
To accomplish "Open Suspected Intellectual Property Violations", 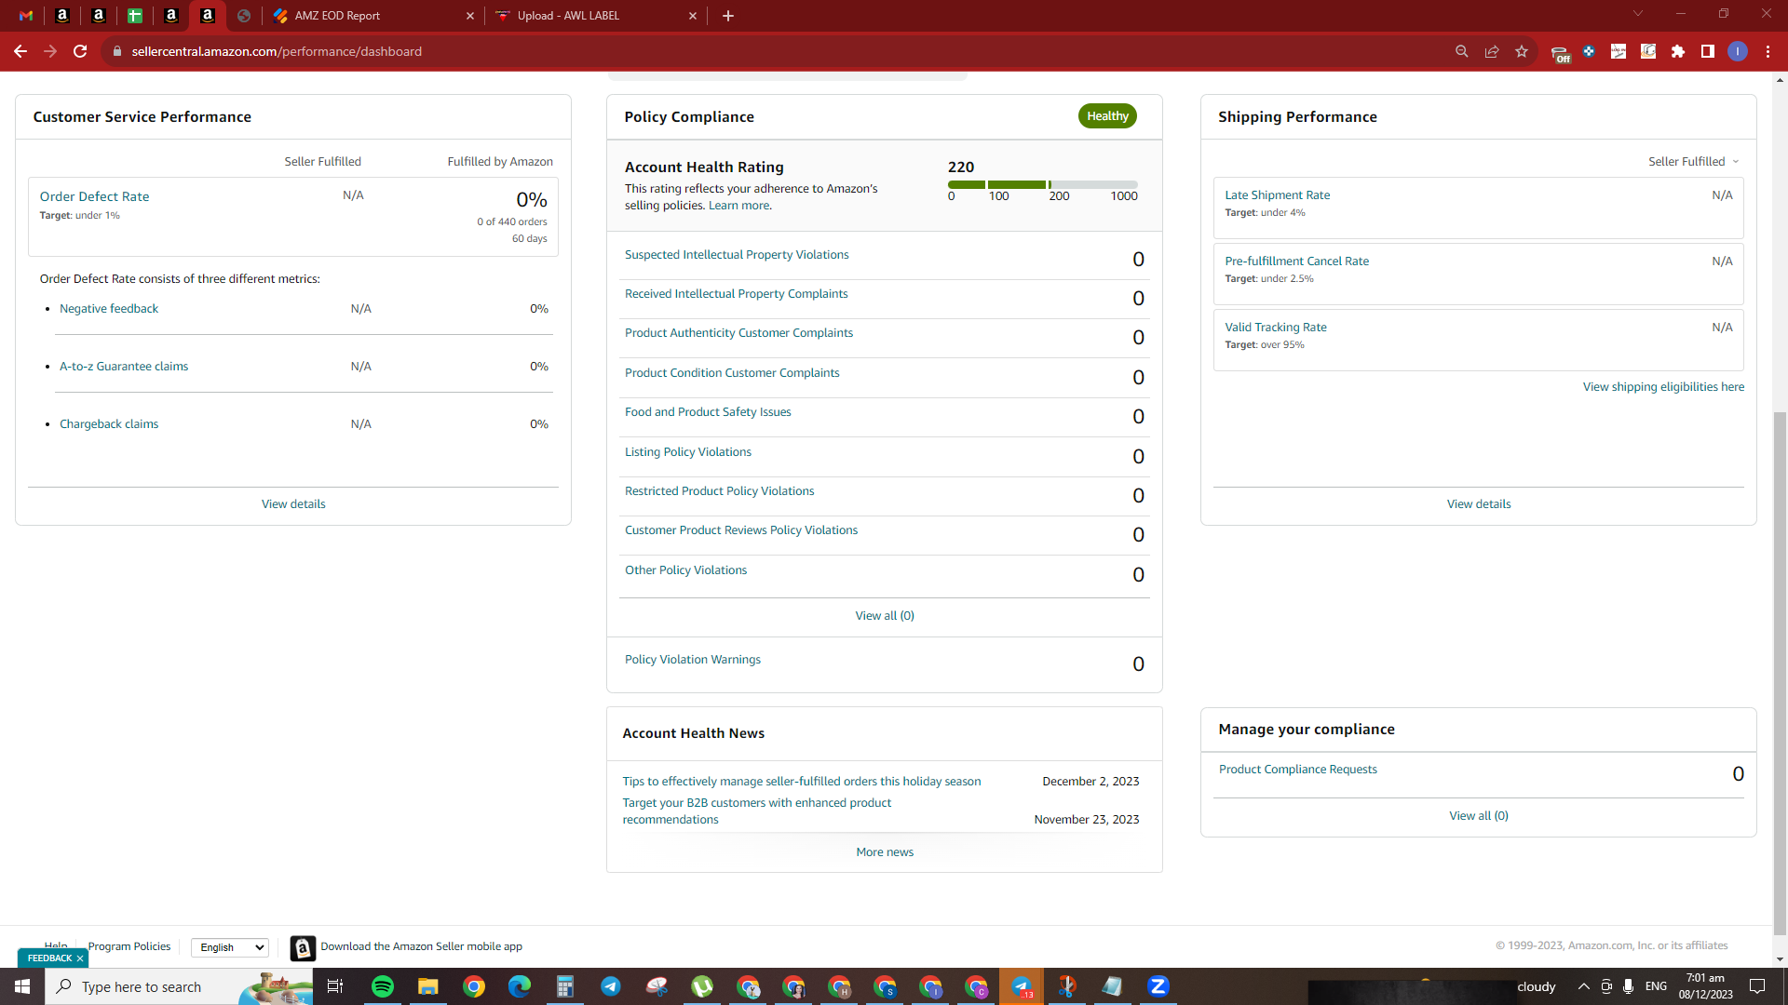I will tap(737, 255).
